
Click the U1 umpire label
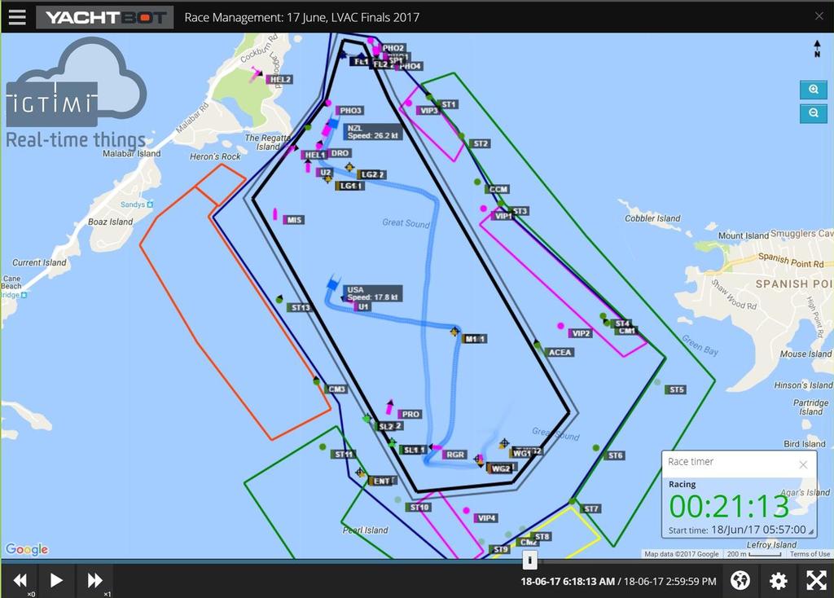tap(363, 307)
